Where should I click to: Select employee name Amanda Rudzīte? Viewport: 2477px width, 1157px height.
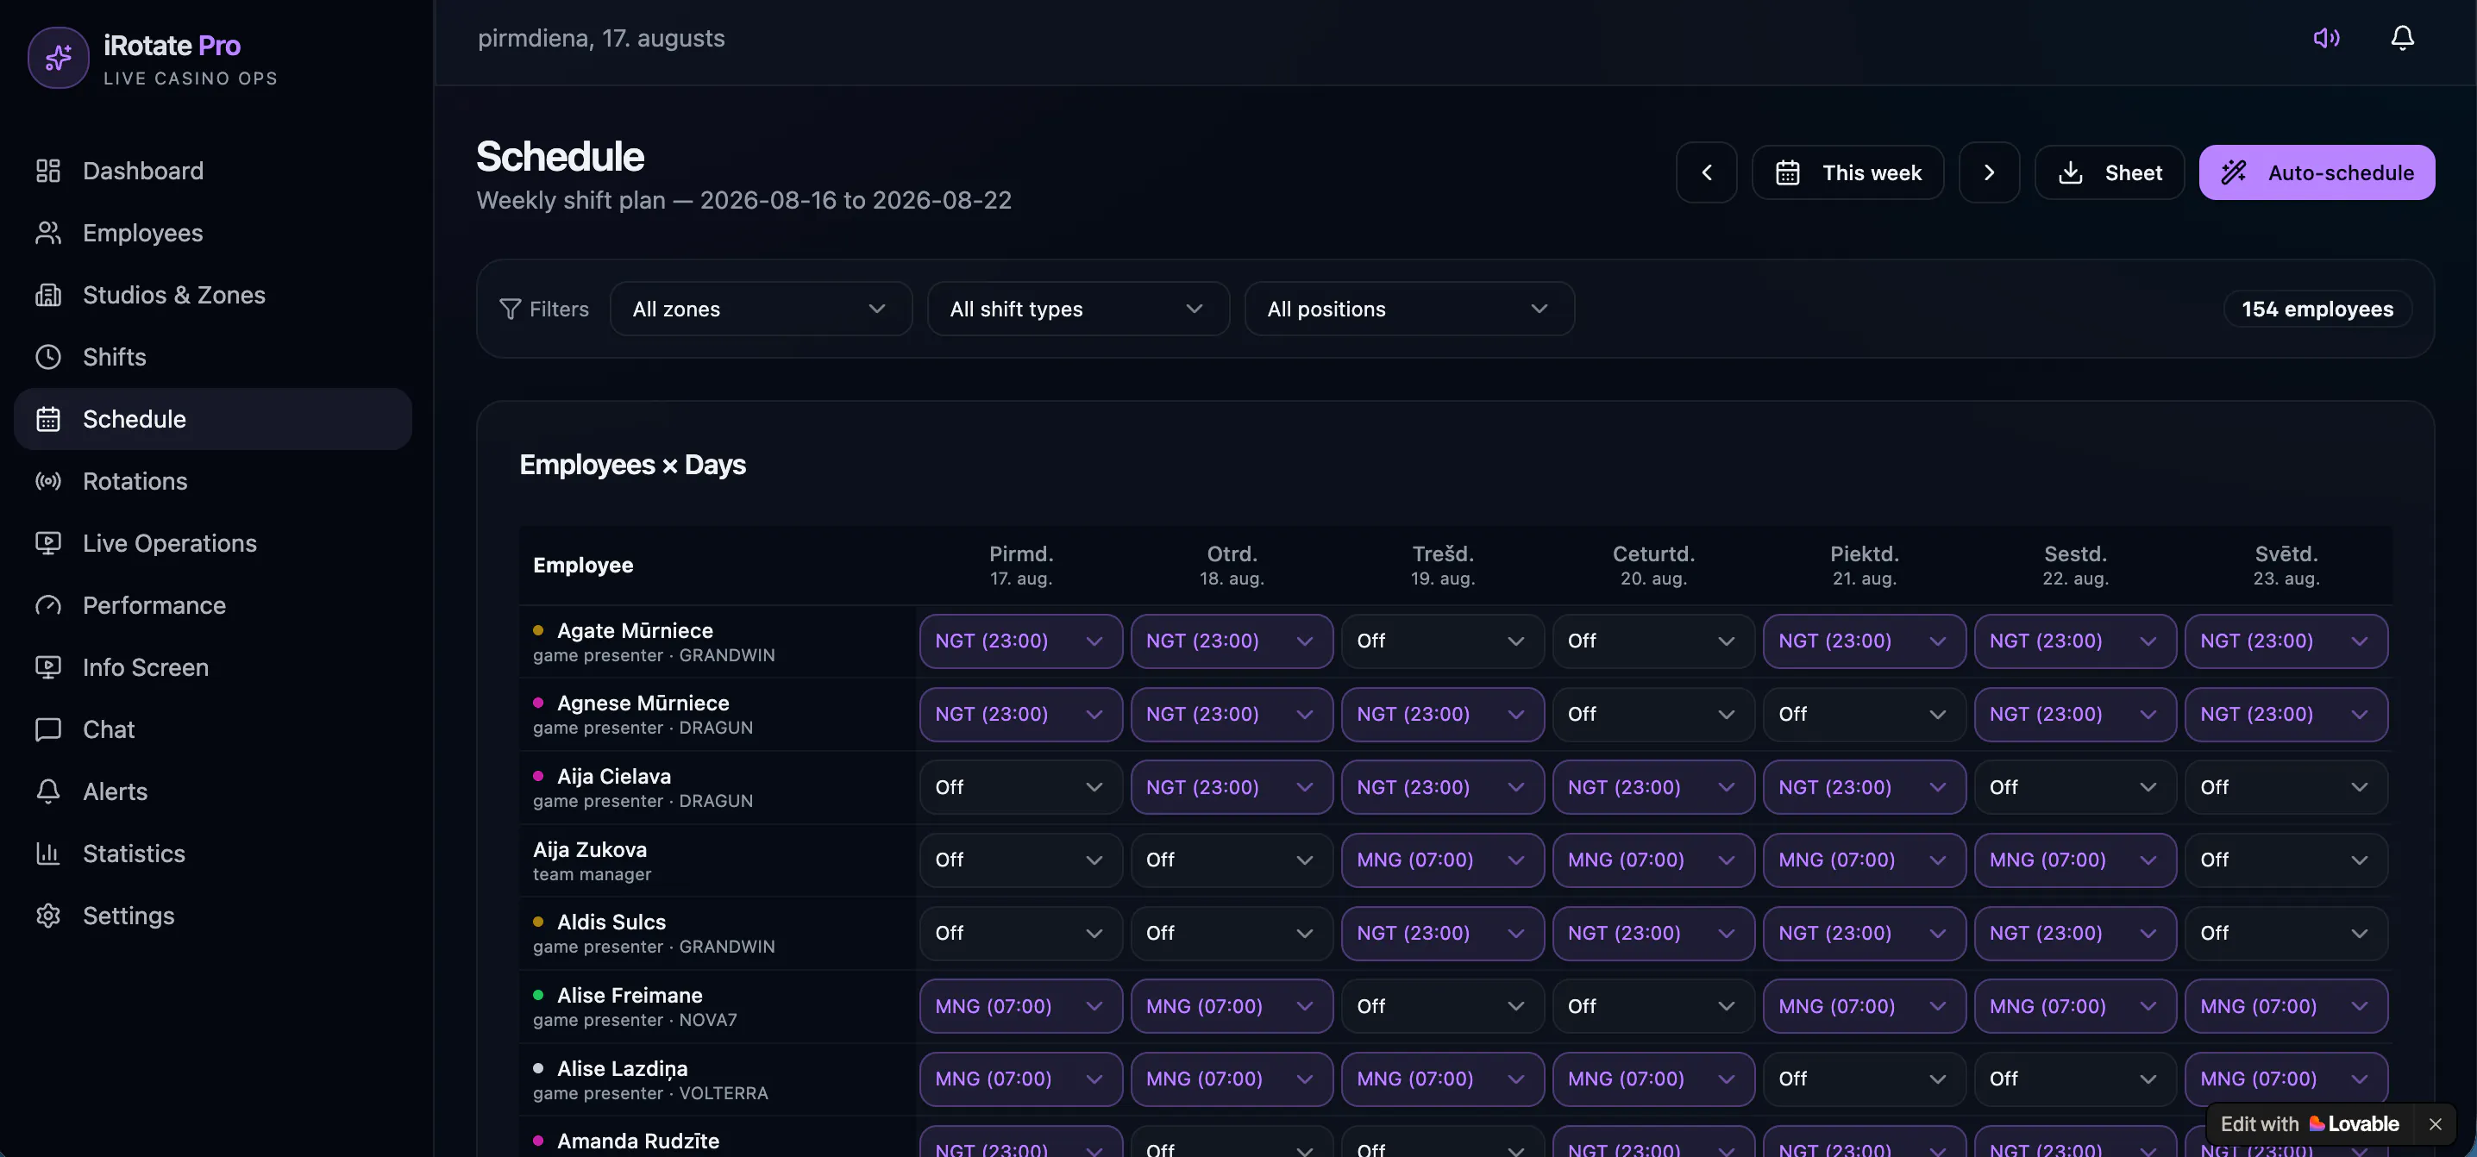coord(637,1141)
